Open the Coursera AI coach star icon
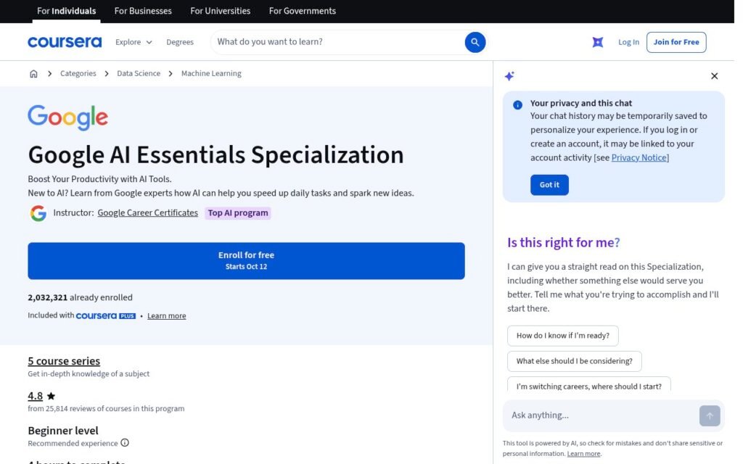The image size is (743, 464). pyautogui.click(x=598, y=42)
